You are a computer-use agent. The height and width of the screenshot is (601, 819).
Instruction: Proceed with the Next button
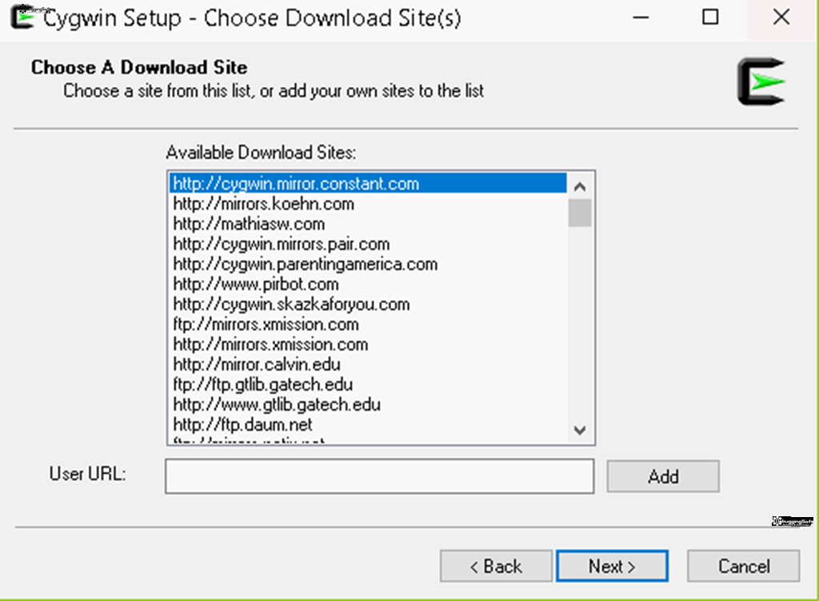612,566
